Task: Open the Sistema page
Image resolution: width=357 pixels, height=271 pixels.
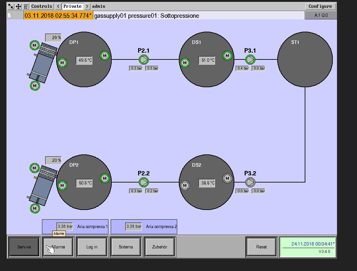Action: pyautogui.click(x=126, y=247)
